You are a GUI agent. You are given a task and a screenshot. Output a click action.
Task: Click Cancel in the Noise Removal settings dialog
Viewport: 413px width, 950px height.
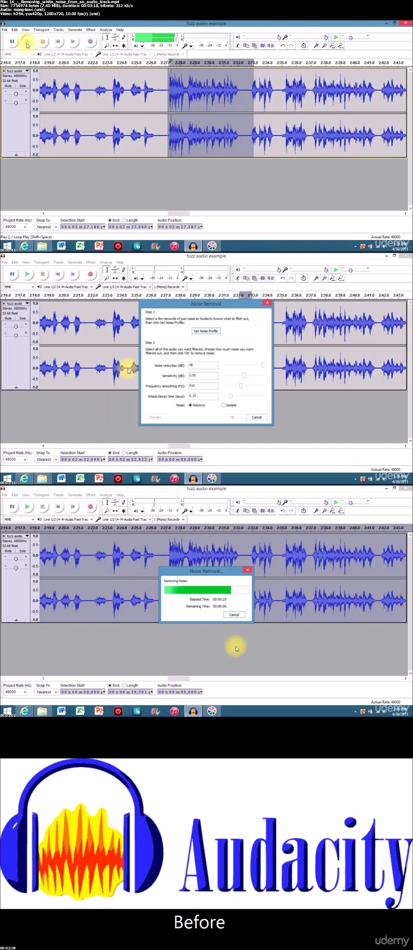coord(257,417)
